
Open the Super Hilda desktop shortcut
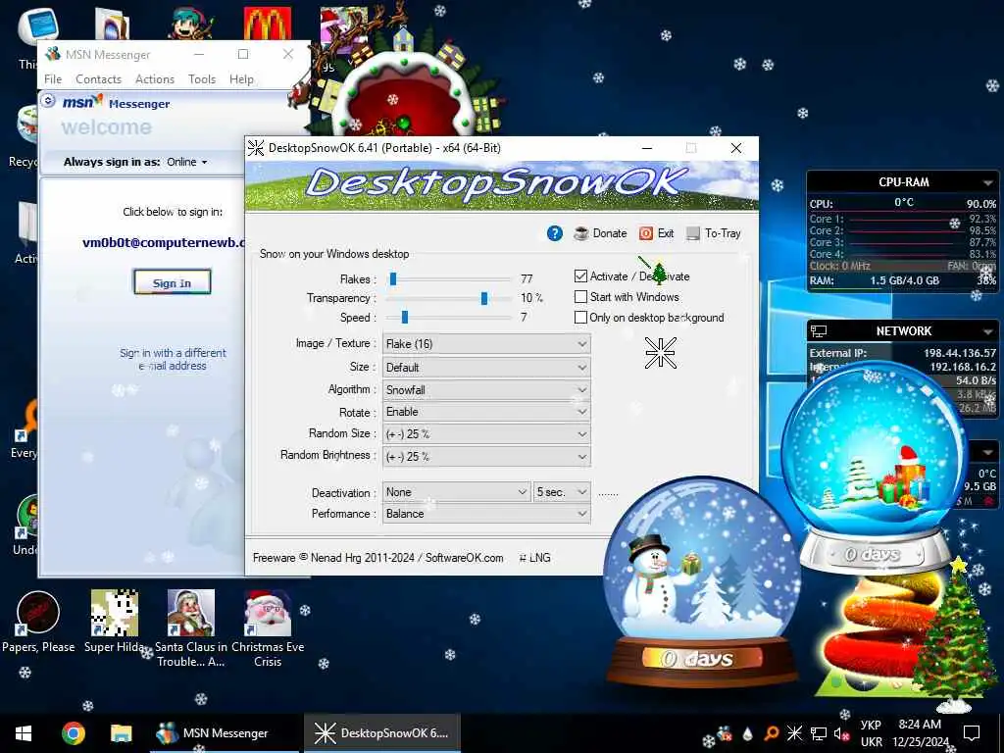point(115,622)
